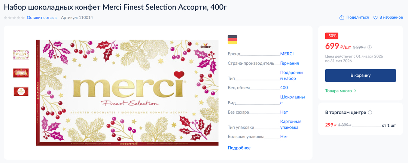The height and width of the screenshot is (163, 408).
Task: Click the rating stars
Action: [x=14, y=18]
